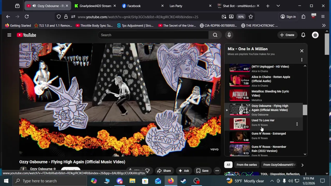Go back to the previous page
This screenshot has height=186, width=331.
[8, 17]
